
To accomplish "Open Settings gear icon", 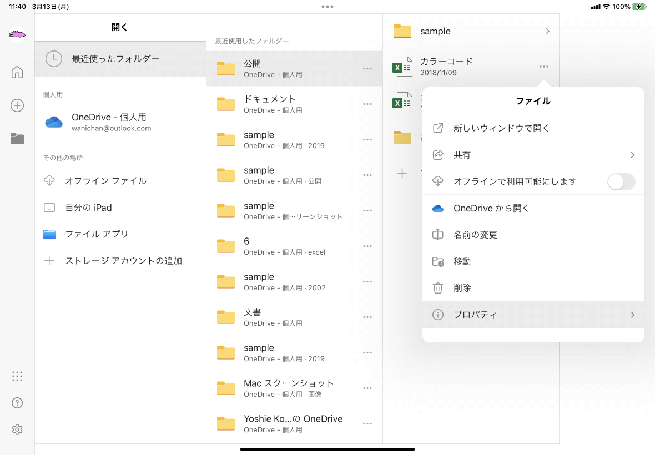I will click(17, 429).
